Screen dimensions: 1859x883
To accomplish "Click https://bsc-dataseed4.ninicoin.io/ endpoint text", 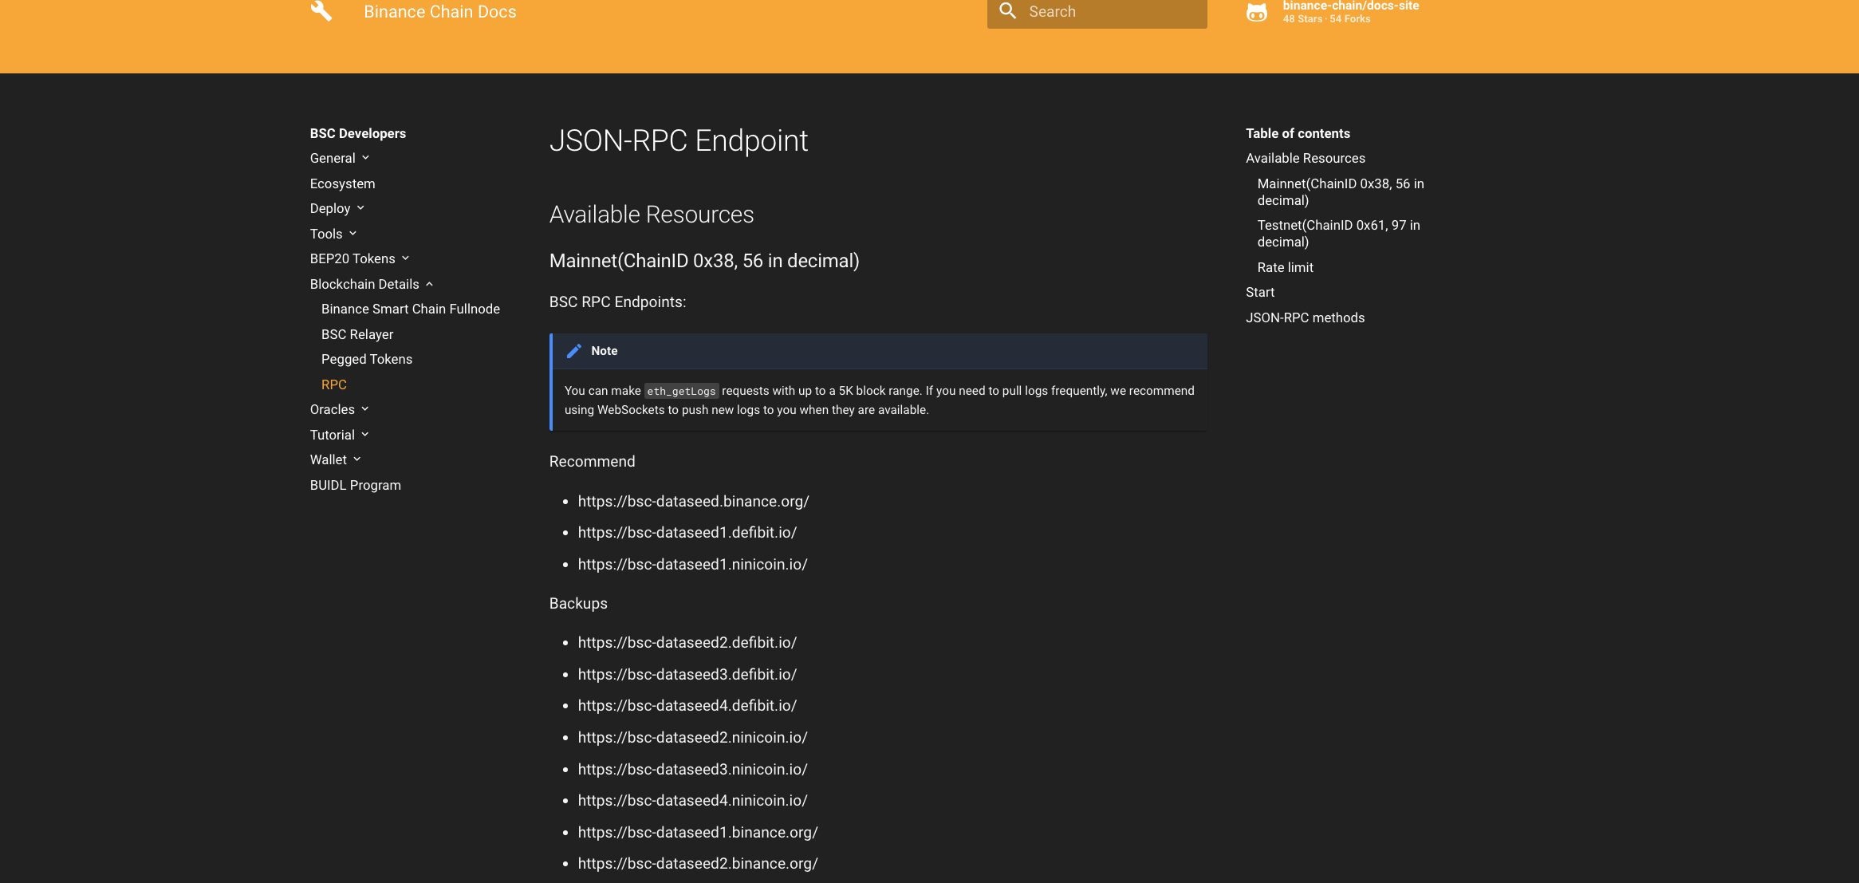I will (693, 800).
